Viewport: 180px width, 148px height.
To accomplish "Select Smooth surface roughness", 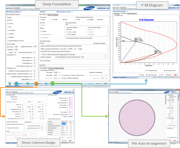I will [98, 20].
